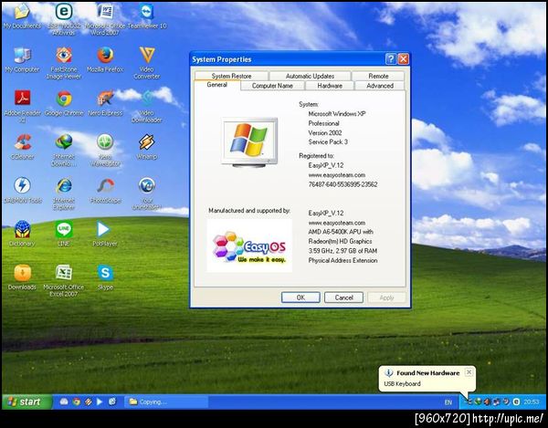Click the EasyOS logo image
Viewport: 548px width, 428px height.
[249, 245]
